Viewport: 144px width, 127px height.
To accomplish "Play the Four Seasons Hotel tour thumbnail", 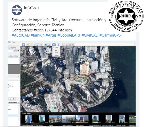I will [x=28, y=119].
